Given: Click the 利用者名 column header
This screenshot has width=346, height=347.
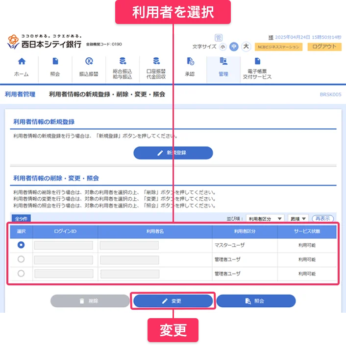Looking at the screenshot, I should pos(155,231).
